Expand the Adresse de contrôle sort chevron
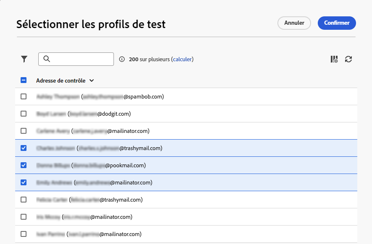 92,80
